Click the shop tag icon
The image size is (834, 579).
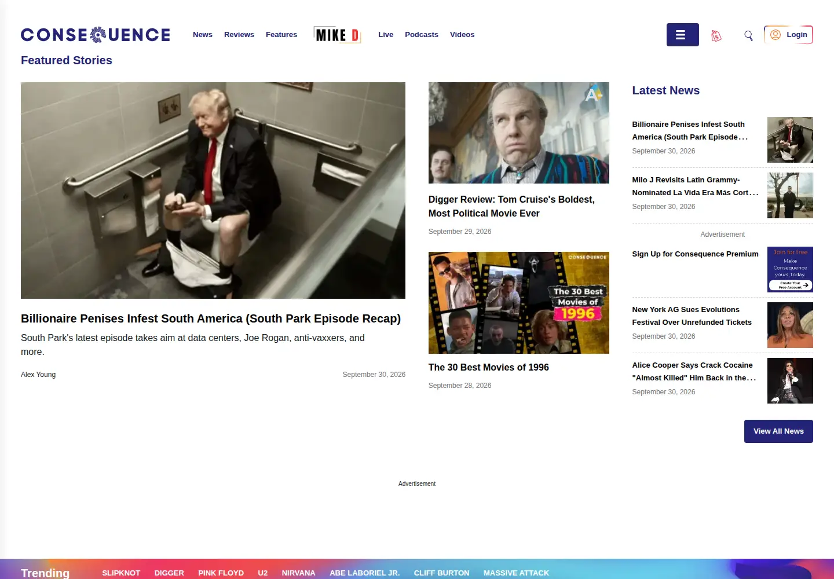[x=716, y=36]
